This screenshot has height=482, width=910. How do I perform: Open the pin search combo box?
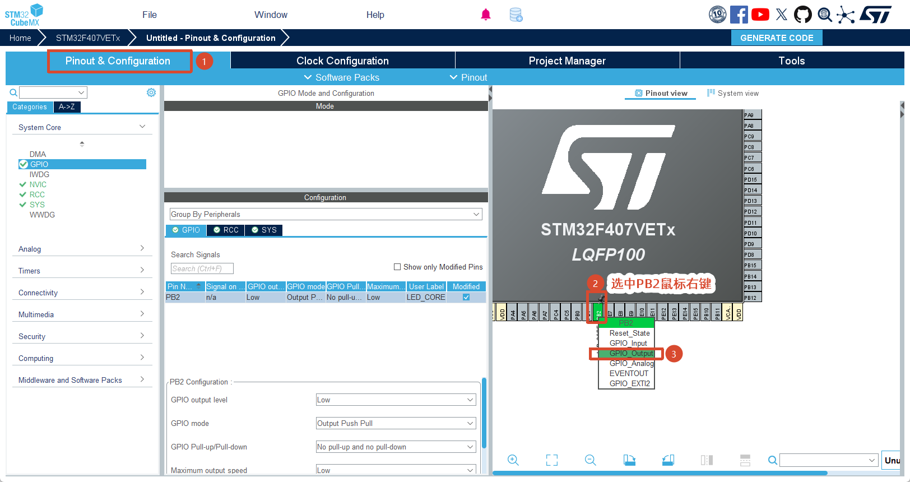(x=829, y=460)
